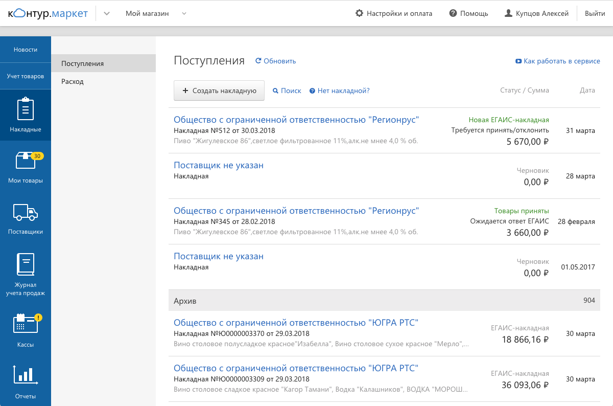
Task: Click the Требуется принять/отклонить status text
Action: [500, 130]
